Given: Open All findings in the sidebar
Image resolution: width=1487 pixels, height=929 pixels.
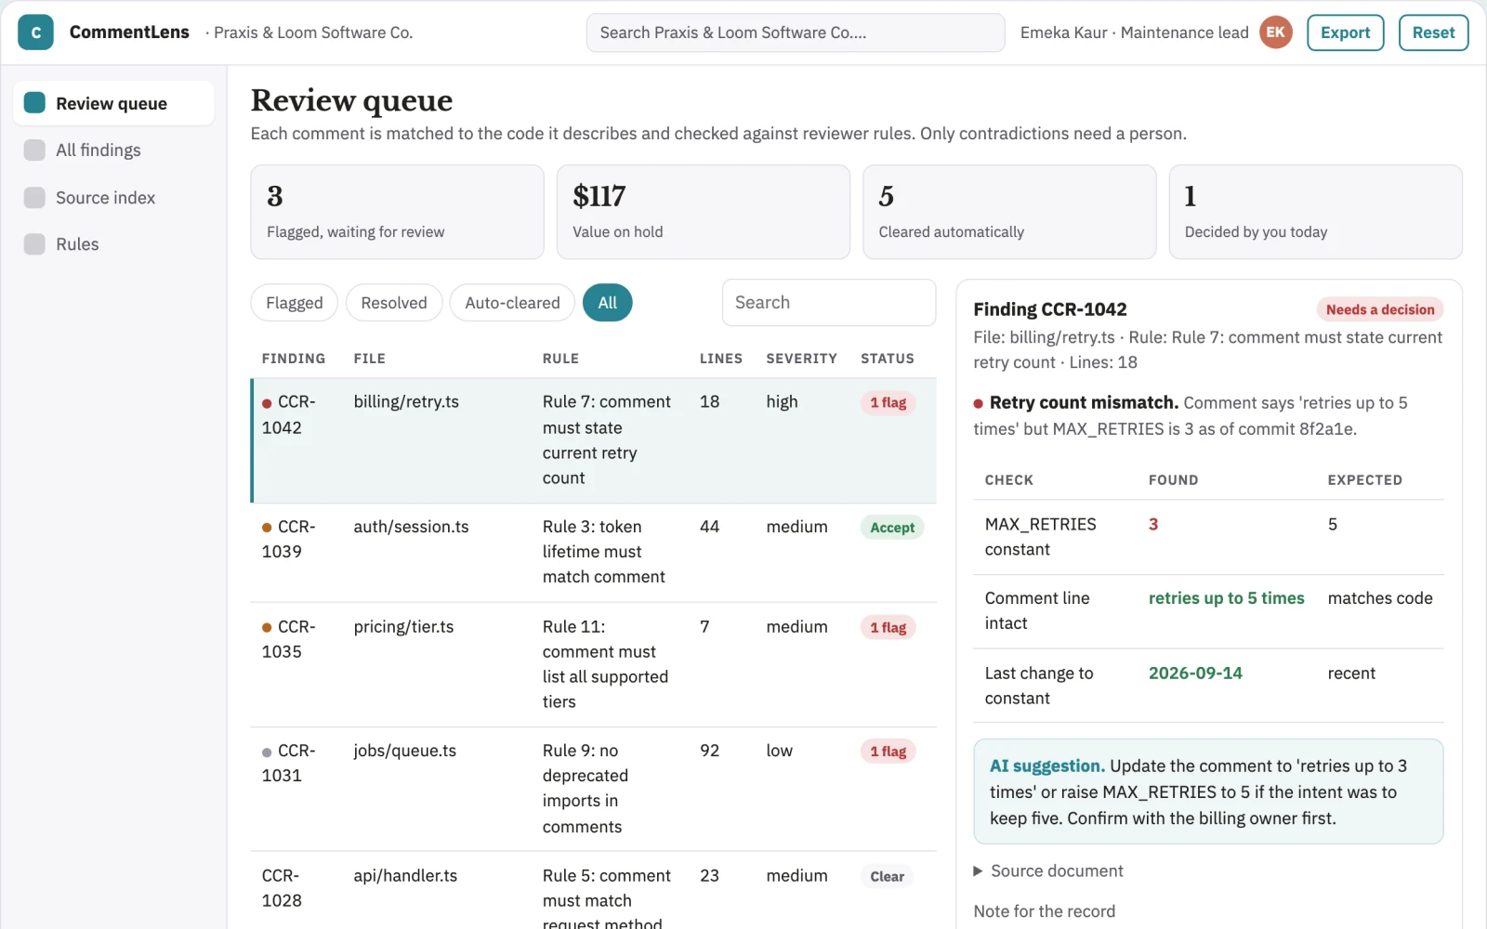Looking at the screenshot, I should (x=113, y=150).
